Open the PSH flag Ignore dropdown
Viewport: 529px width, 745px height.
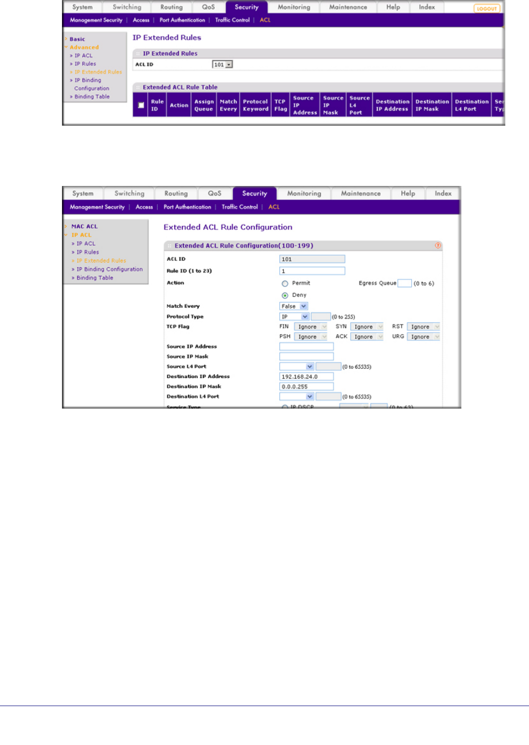coord(310,337)
